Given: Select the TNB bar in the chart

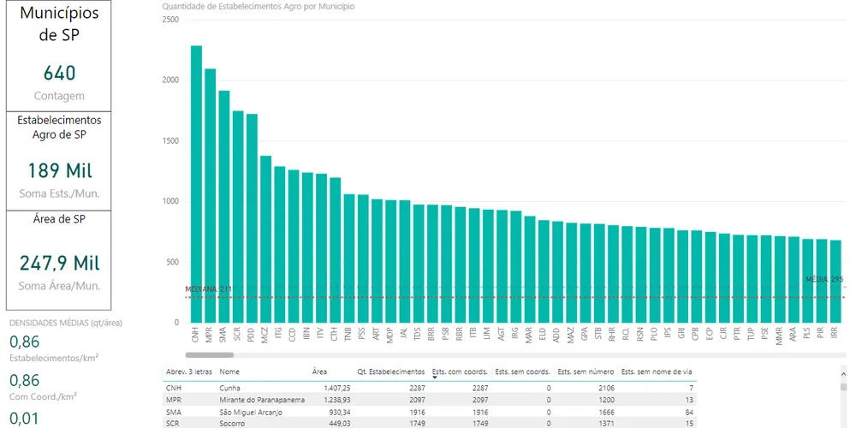Looking at the screenshot, I should (x=349, y=259).
